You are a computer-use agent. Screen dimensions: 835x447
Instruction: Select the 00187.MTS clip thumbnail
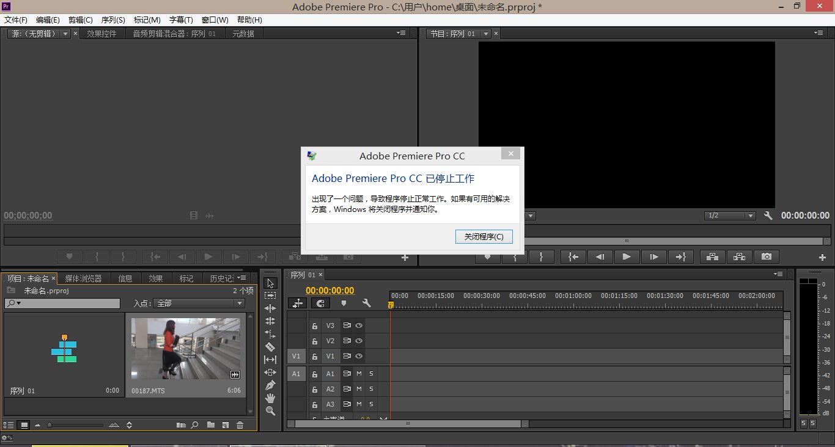pyautogui.click(x=186, y=349)
